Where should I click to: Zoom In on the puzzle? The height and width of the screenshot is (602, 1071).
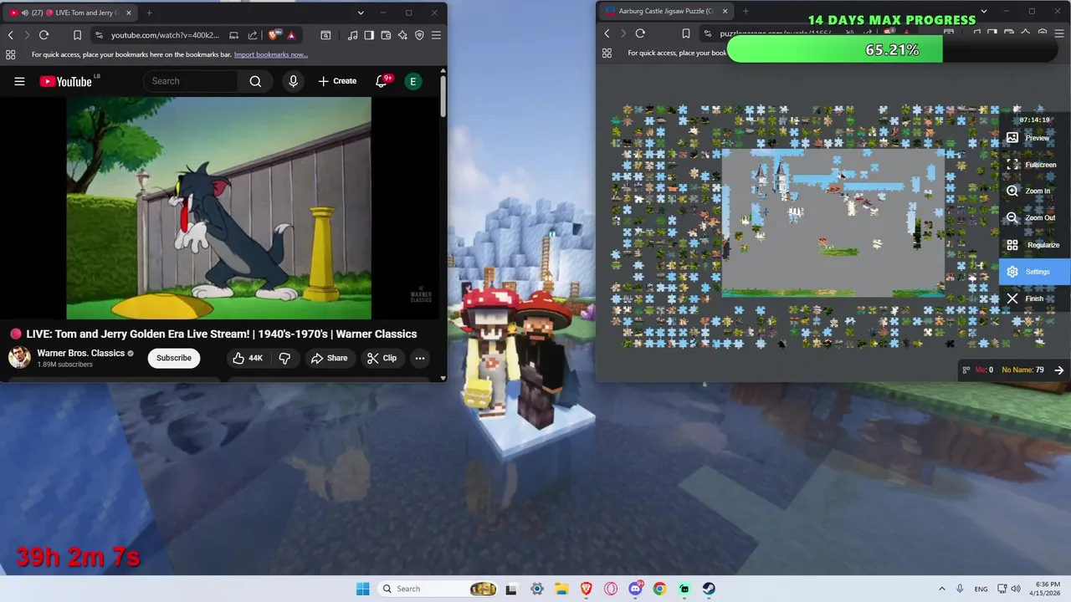coord(1035,191)
